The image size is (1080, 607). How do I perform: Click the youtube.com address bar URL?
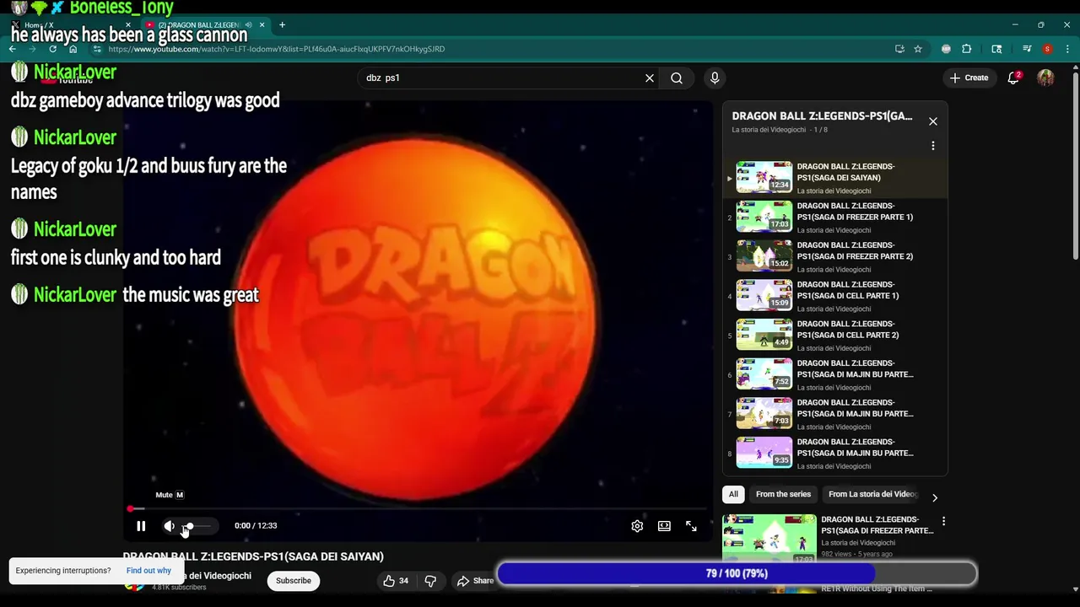277,49
